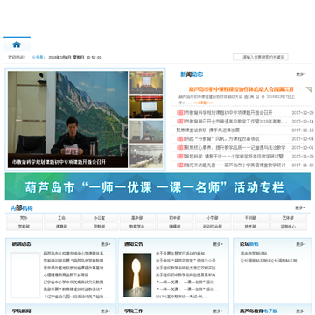The image size is (315, 315).
Task: Open news item about 小学英语课堂教学研讨
Action: pos(235,165)
